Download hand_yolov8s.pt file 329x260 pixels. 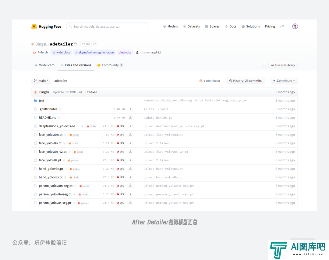tap(130, 177)
